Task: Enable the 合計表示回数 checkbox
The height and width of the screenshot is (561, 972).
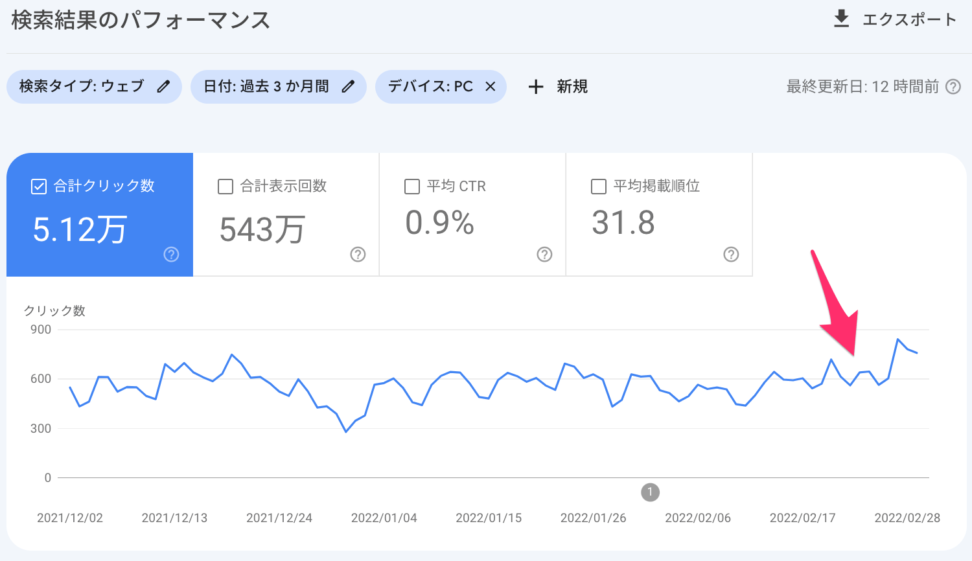Action: point(226,187)
